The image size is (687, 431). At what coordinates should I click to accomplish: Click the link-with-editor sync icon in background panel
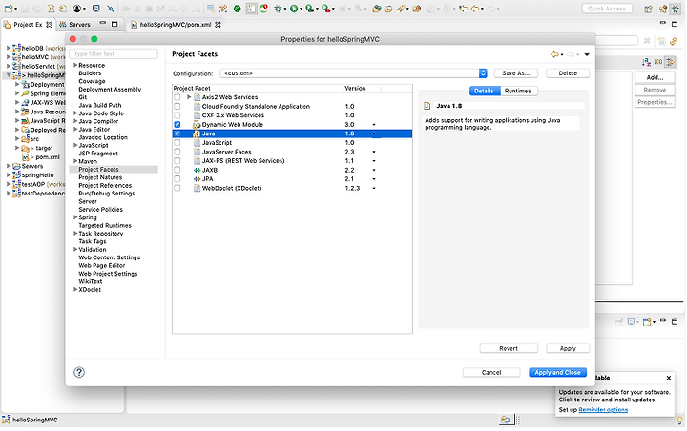pos(674,41)
